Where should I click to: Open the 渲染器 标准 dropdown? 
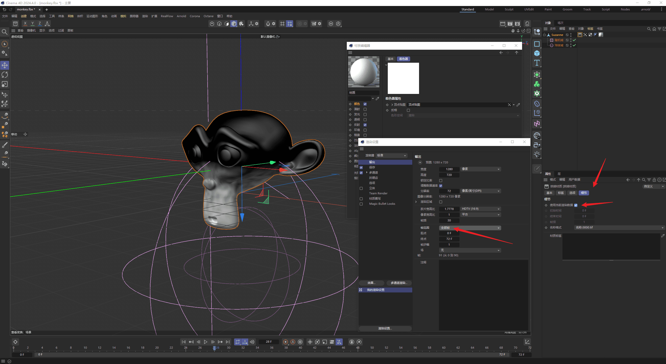pos(391,156)
